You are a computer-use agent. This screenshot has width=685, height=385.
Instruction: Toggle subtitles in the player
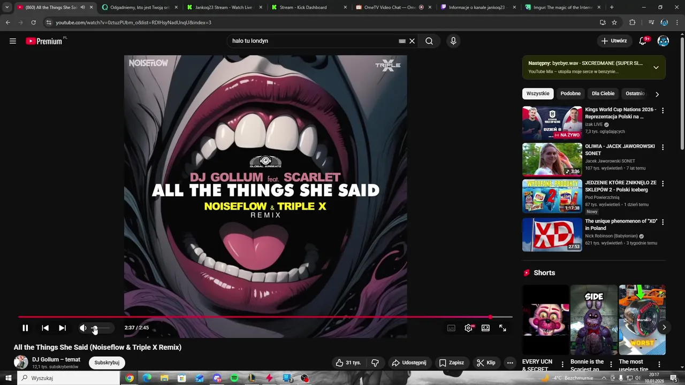451,328
